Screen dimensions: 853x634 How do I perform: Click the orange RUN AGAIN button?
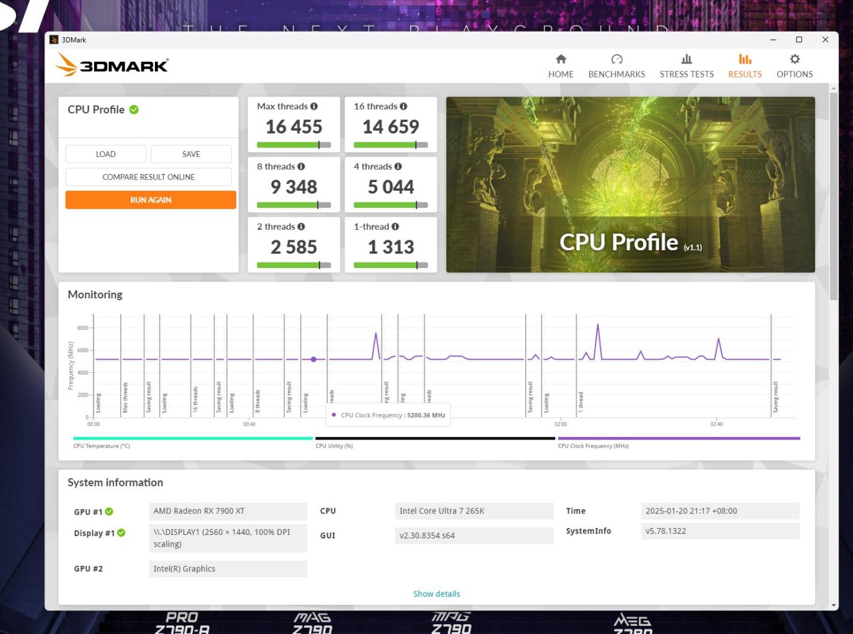[151, 200]
